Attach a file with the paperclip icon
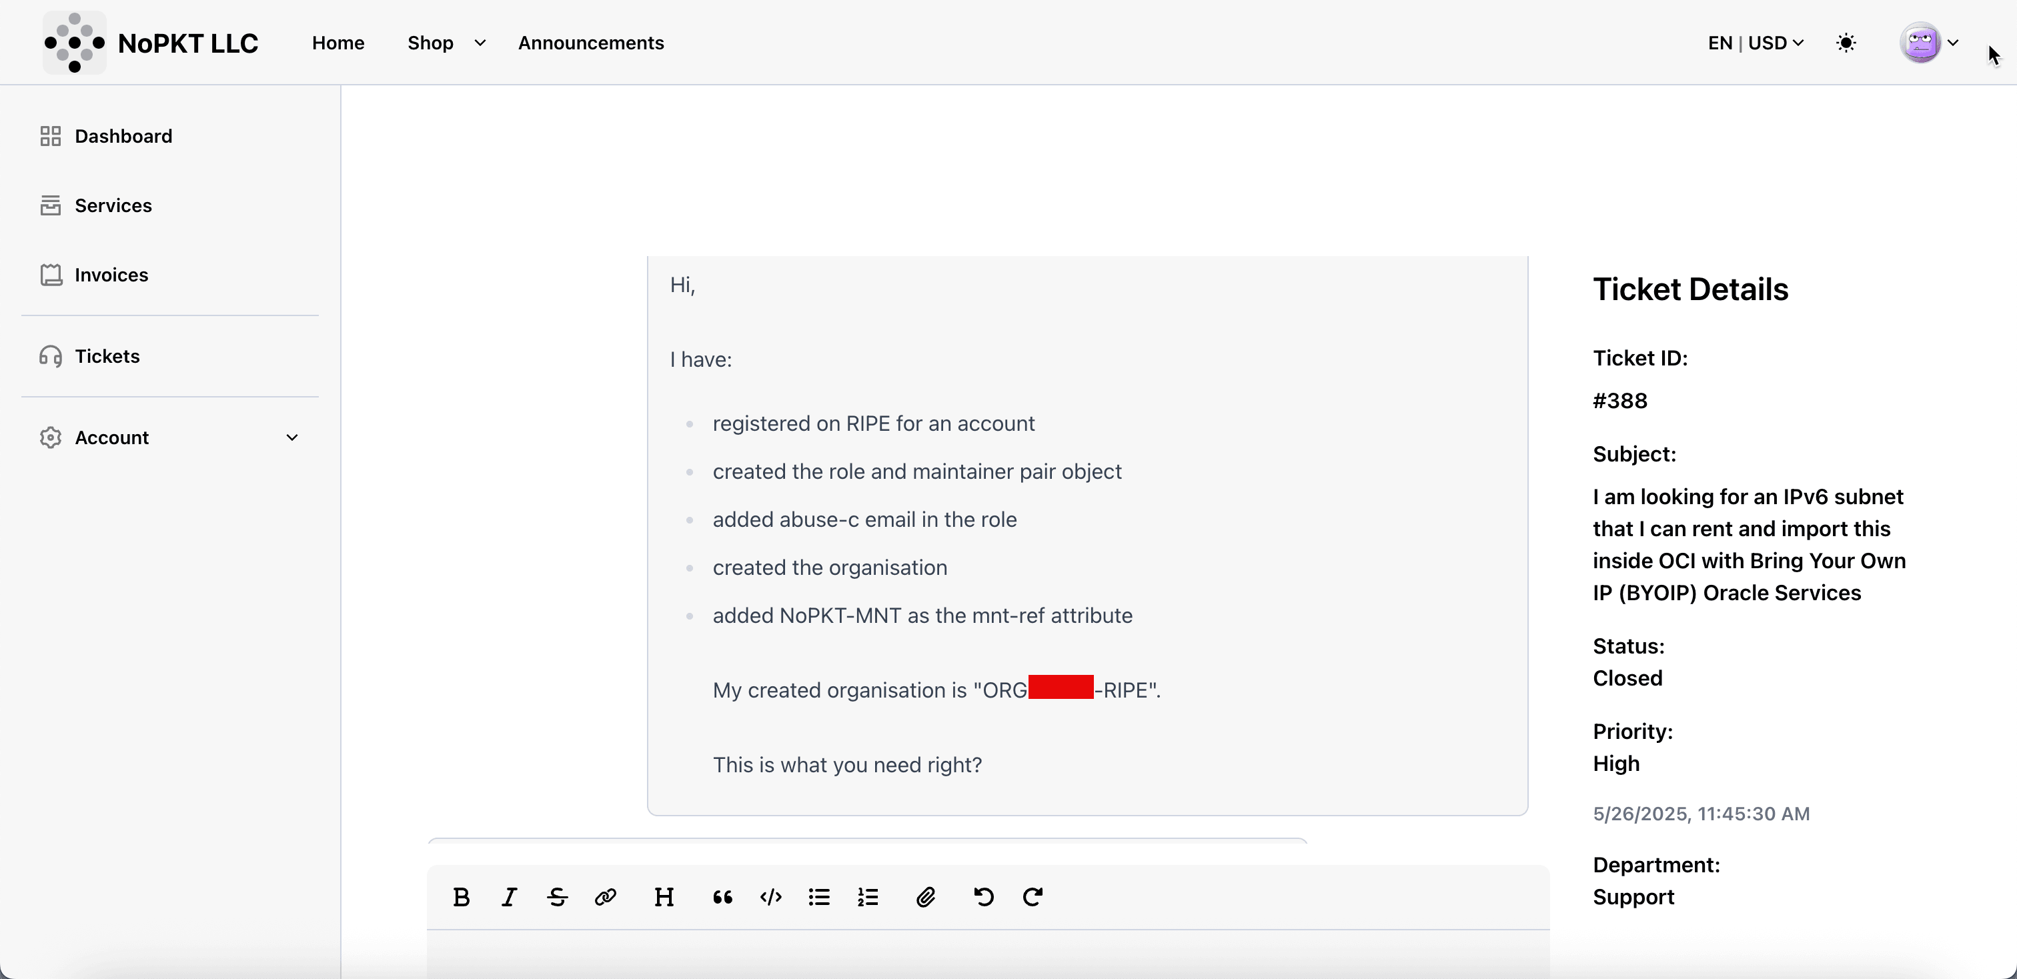 click(x=926, y=897)
